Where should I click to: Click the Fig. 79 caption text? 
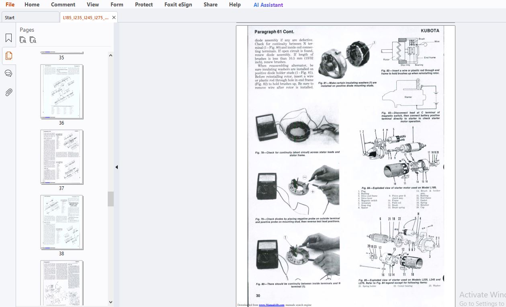coord(297,220)
